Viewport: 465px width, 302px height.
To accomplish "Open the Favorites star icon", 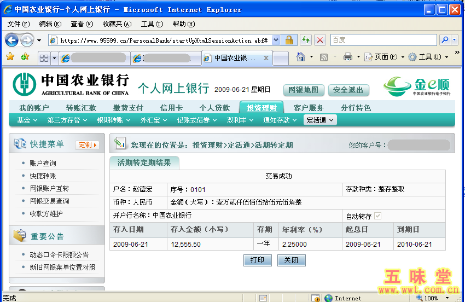I will (10, 57).
